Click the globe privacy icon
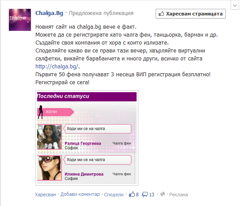240x206 pixels. tap(163, 194)
